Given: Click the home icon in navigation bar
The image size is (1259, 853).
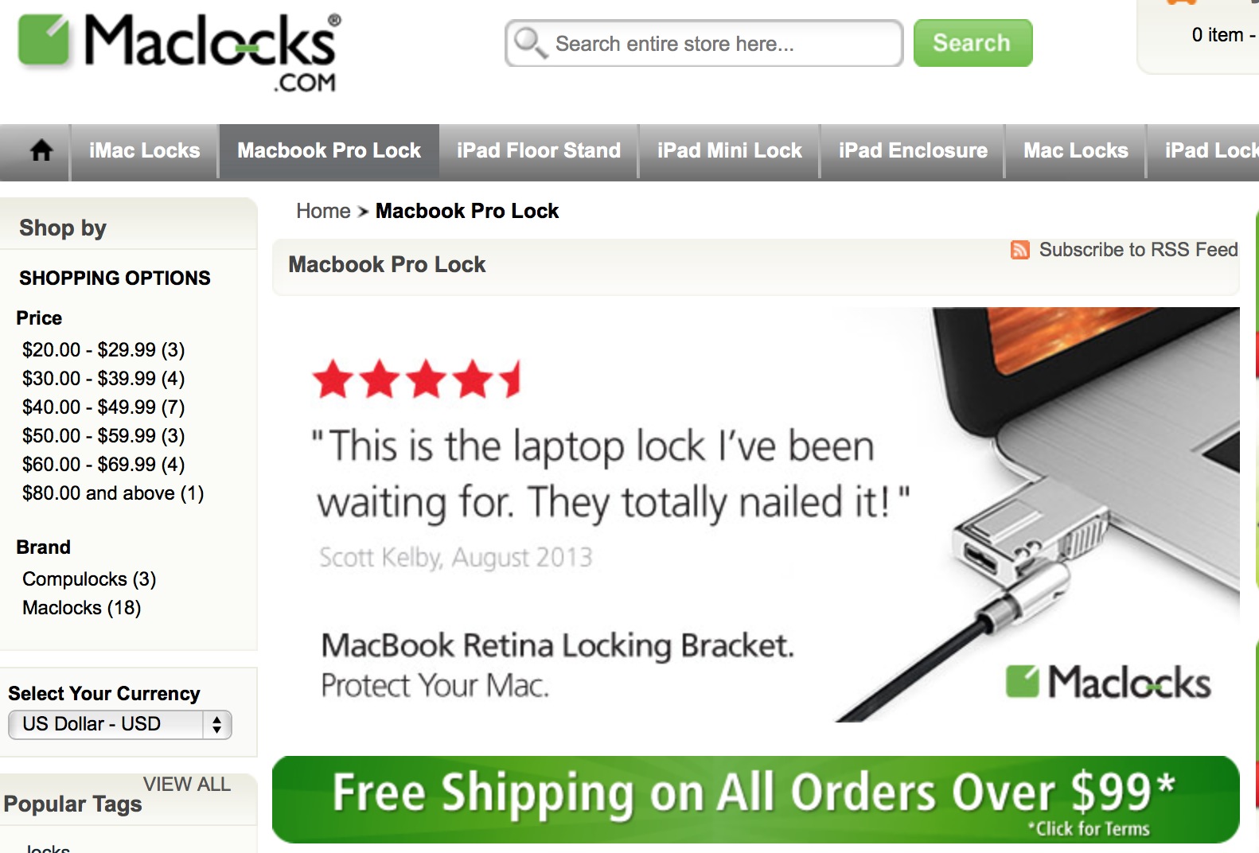Looking at the screenshot, I should click(x=41, y=150).
